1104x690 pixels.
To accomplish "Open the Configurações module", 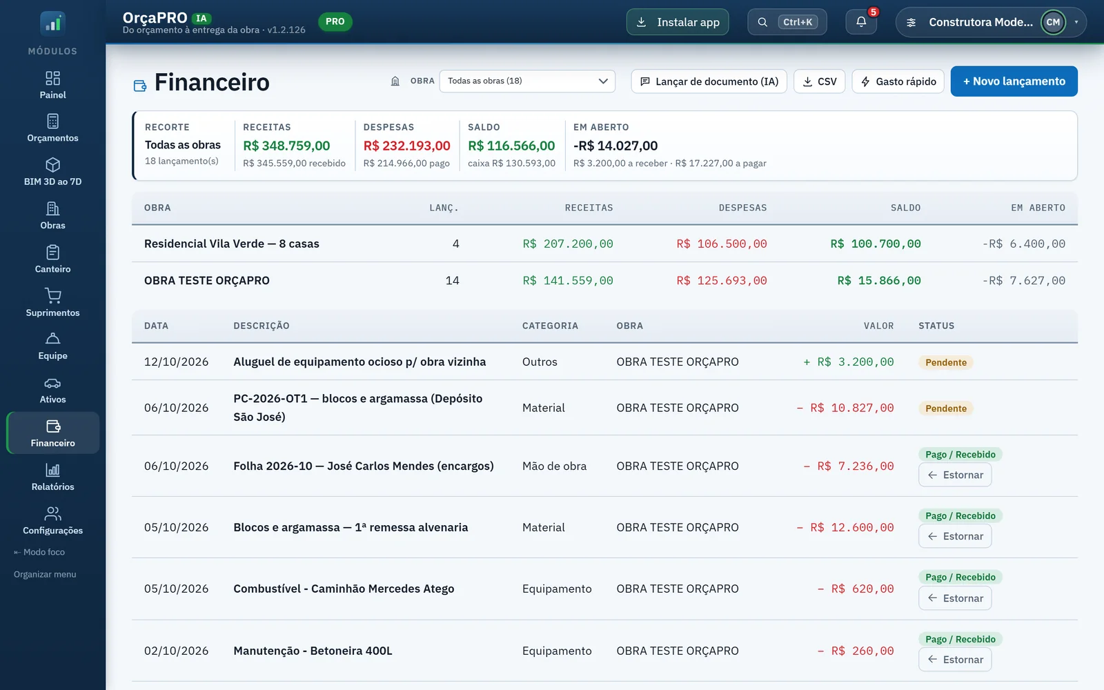I will (x=52, y=520).
